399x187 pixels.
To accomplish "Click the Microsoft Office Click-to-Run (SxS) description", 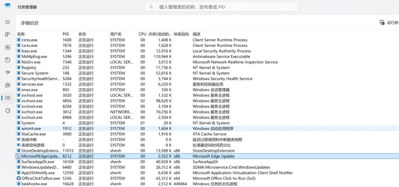I will click(224, 179).
